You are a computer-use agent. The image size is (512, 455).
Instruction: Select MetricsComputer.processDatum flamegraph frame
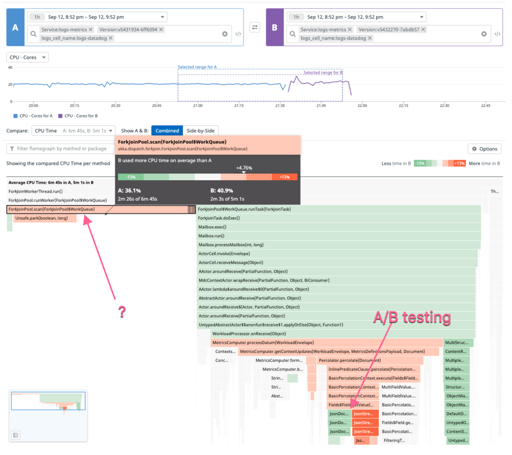[x=326, y=343]
